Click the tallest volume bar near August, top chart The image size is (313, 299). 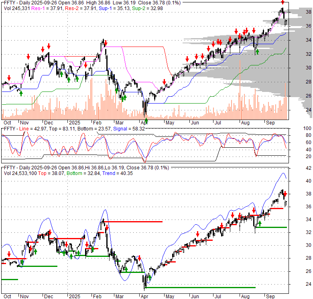pyautogui.click(x=240, y=89)
